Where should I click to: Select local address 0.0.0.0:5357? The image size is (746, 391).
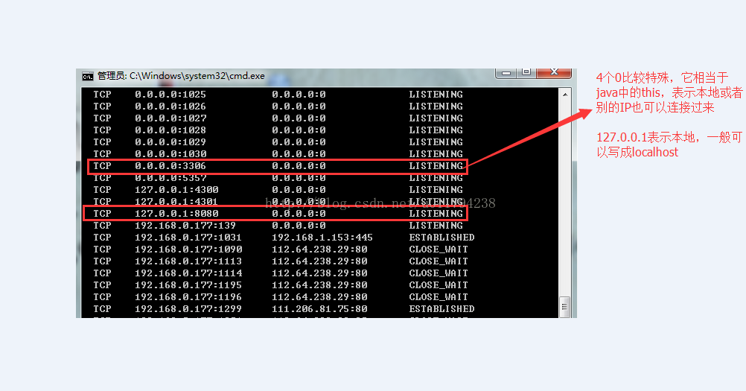pos(170,177)
